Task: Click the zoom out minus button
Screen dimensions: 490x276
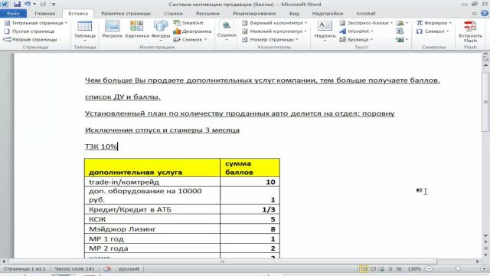Action: pos(429,269)
